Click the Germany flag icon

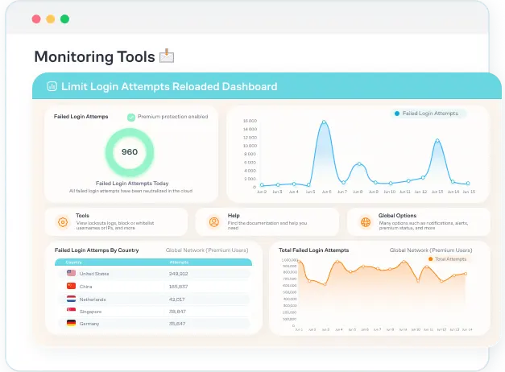[71, 323]
